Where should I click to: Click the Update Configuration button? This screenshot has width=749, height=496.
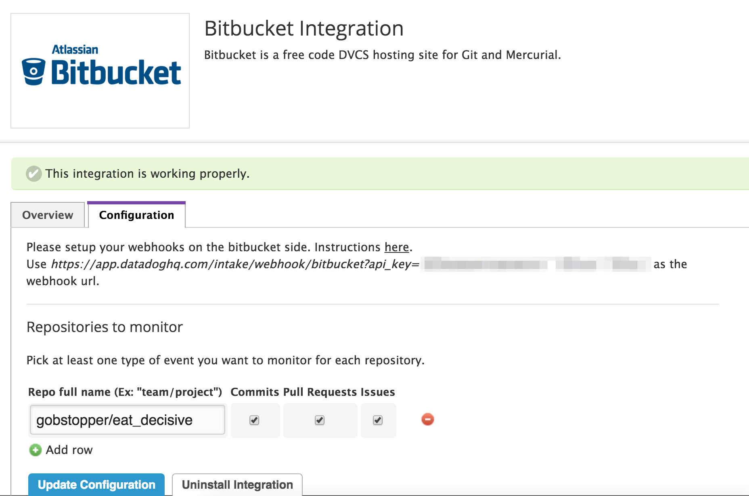96,484
